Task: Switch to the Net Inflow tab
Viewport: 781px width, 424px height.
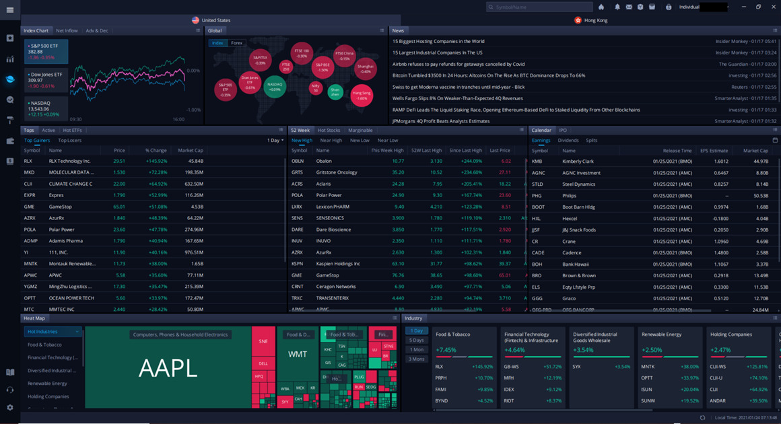Action: [x=67, y=31]
